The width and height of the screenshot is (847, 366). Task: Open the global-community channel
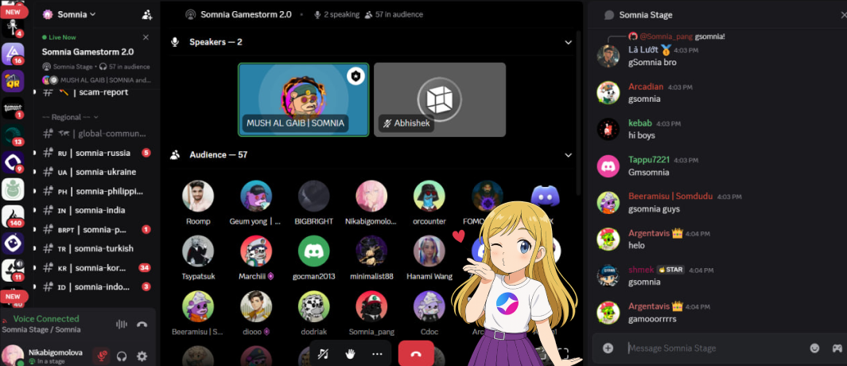click(95, 134)
